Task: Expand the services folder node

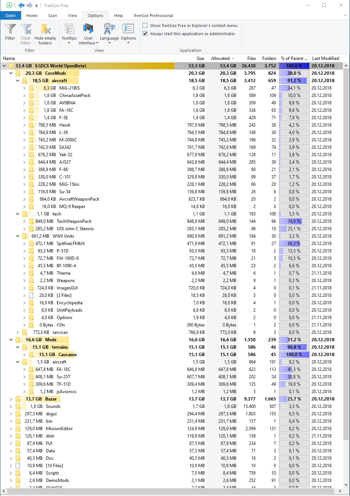Action: point(17,332)
